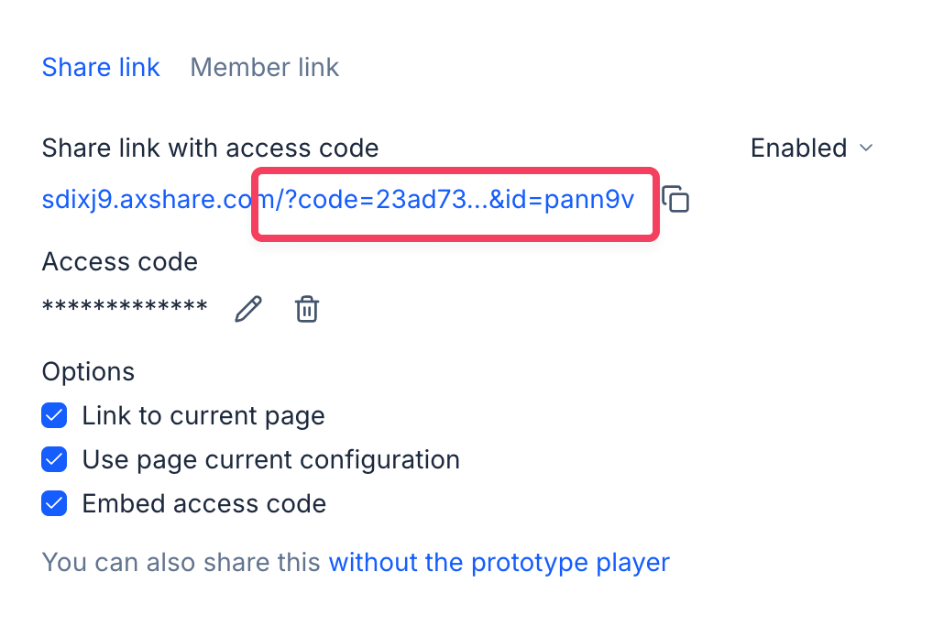Screen dimensions: 933x627
Task: Click the 'Access code' section label
Action: pyautogui.click(x=120, y=262)
